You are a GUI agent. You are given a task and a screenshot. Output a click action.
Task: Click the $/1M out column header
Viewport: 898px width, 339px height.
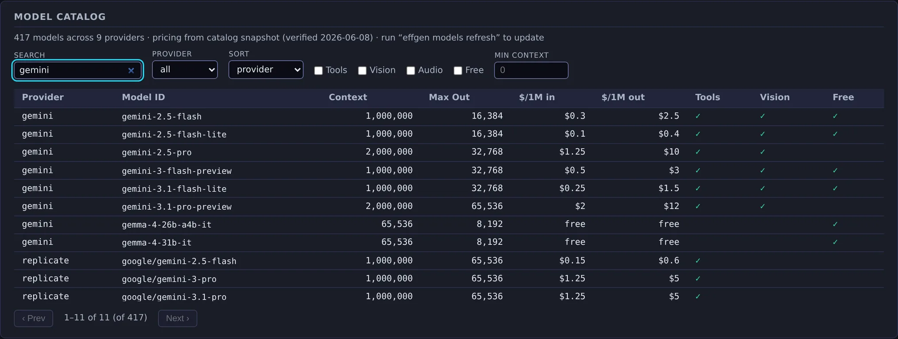(623, 97)
